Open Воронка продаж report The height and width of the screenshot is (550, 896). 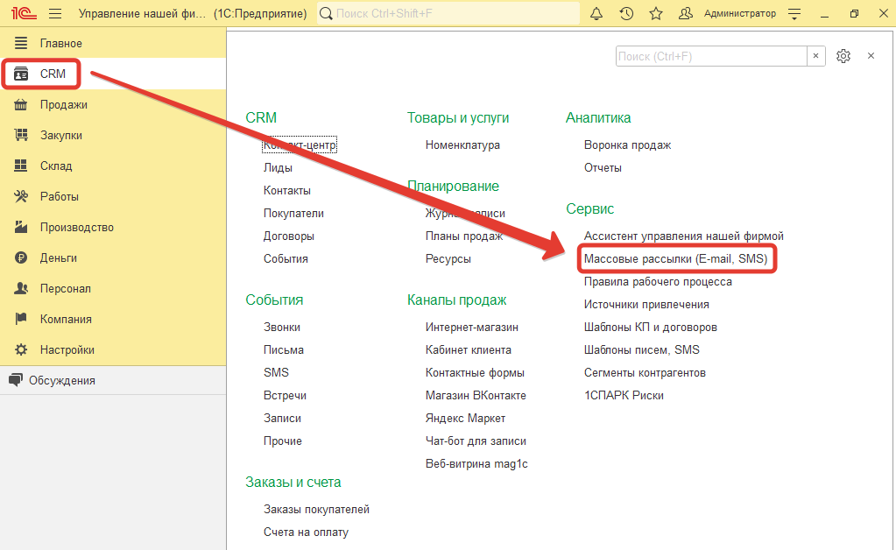coord(627,145)
